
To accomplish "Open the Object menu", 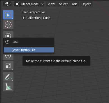I will coord(86,4).
